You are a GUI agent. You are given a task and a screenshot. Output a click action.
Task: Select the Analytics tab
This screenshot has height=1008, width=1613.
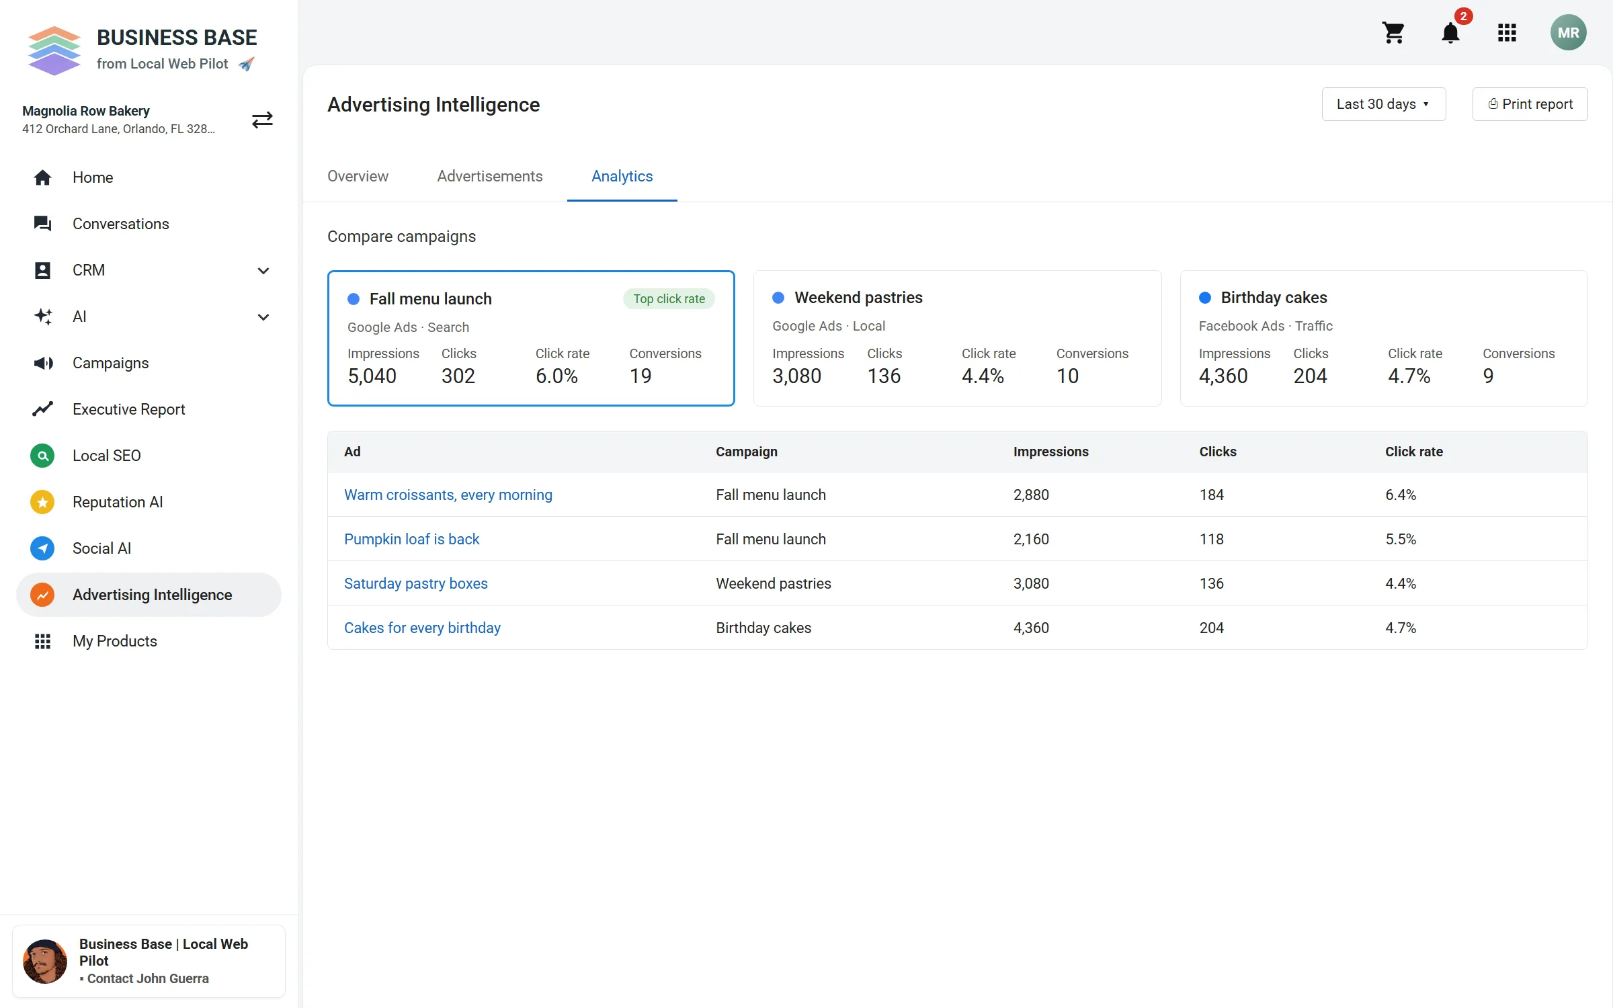pos(622,176)
